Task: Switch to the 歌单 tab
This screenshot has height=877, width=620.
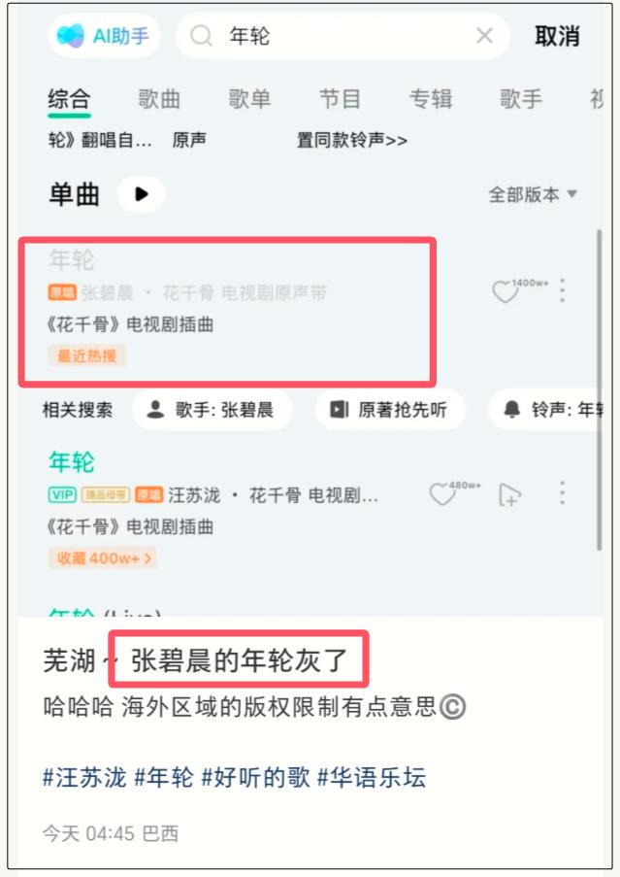Action: coord(249,100)
